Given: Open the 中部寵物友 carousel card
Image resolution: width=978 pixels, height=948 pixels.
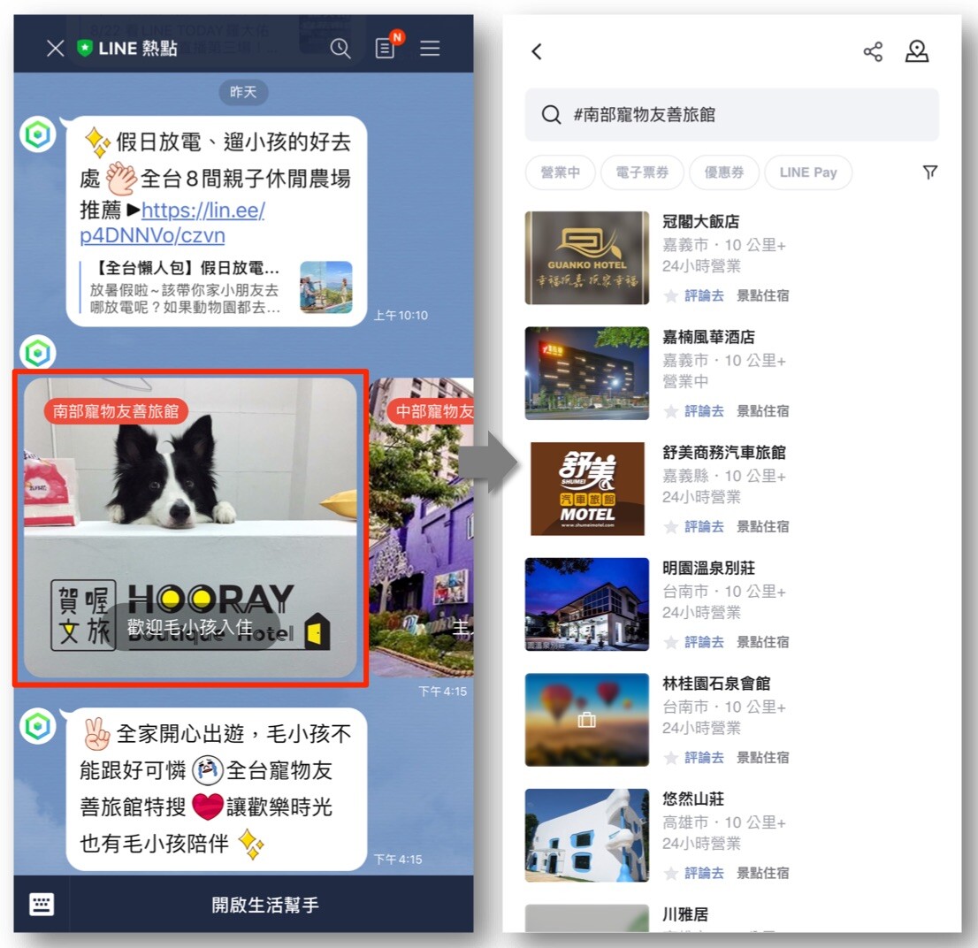Looking at the screenshot, I should pyautogui.click(x=421, y=527).
